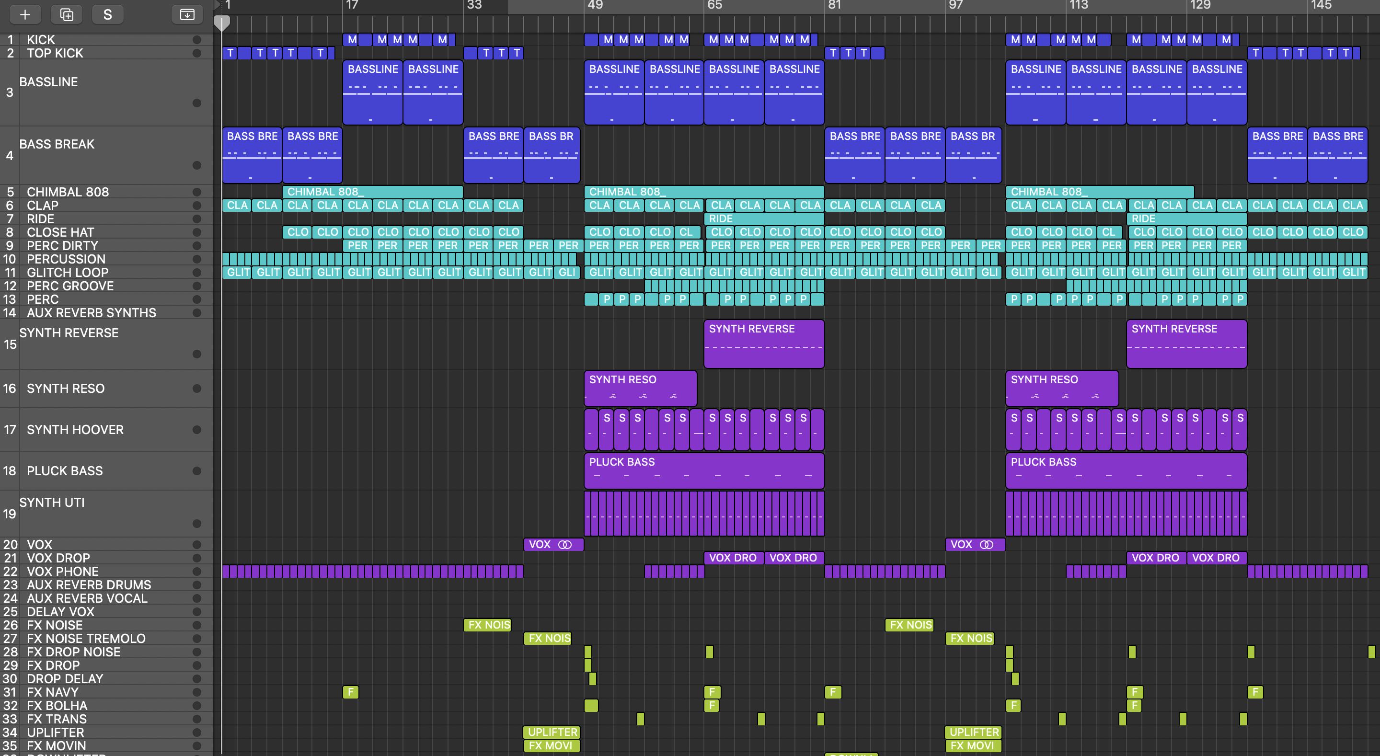1380x756 pixels.
Task: Select the first SYNTH RESO region
Action: pos(640,388)
